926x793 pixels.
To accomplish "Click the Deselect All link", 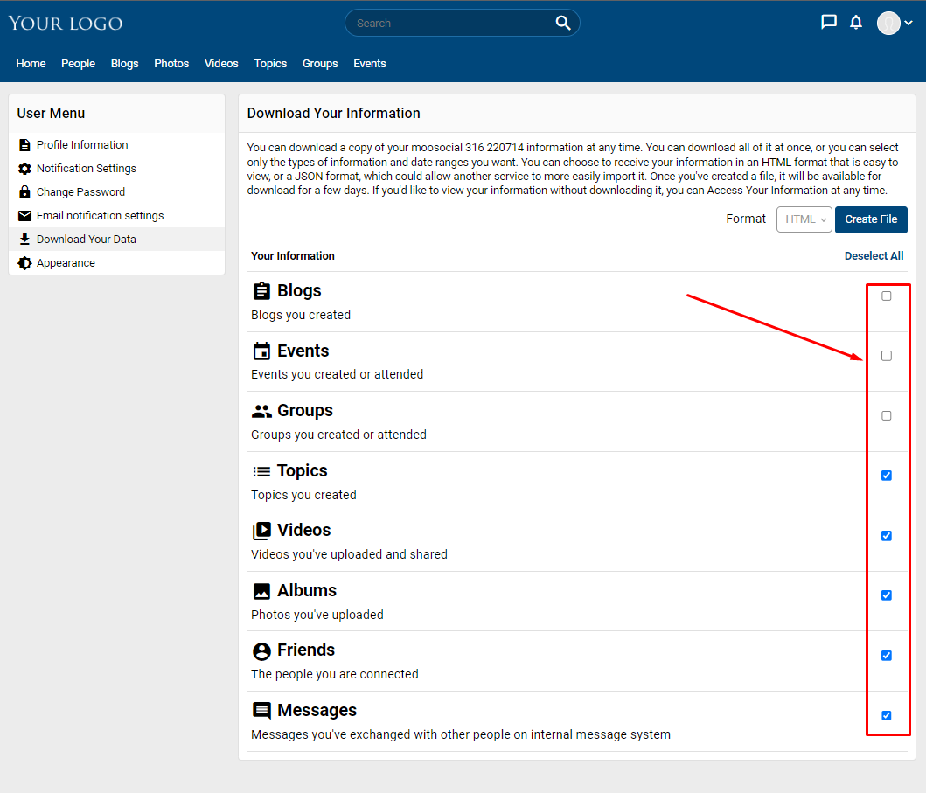I will click(x=874, y=255).
